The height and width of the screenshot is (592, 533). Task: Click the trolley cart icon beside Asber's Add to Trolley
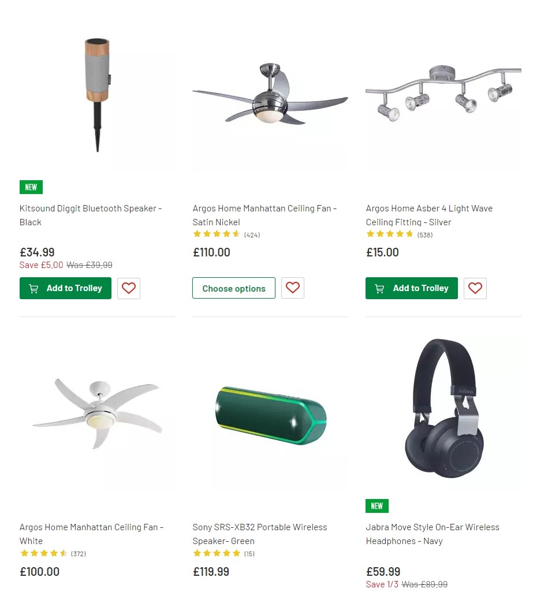click(379, 288)
